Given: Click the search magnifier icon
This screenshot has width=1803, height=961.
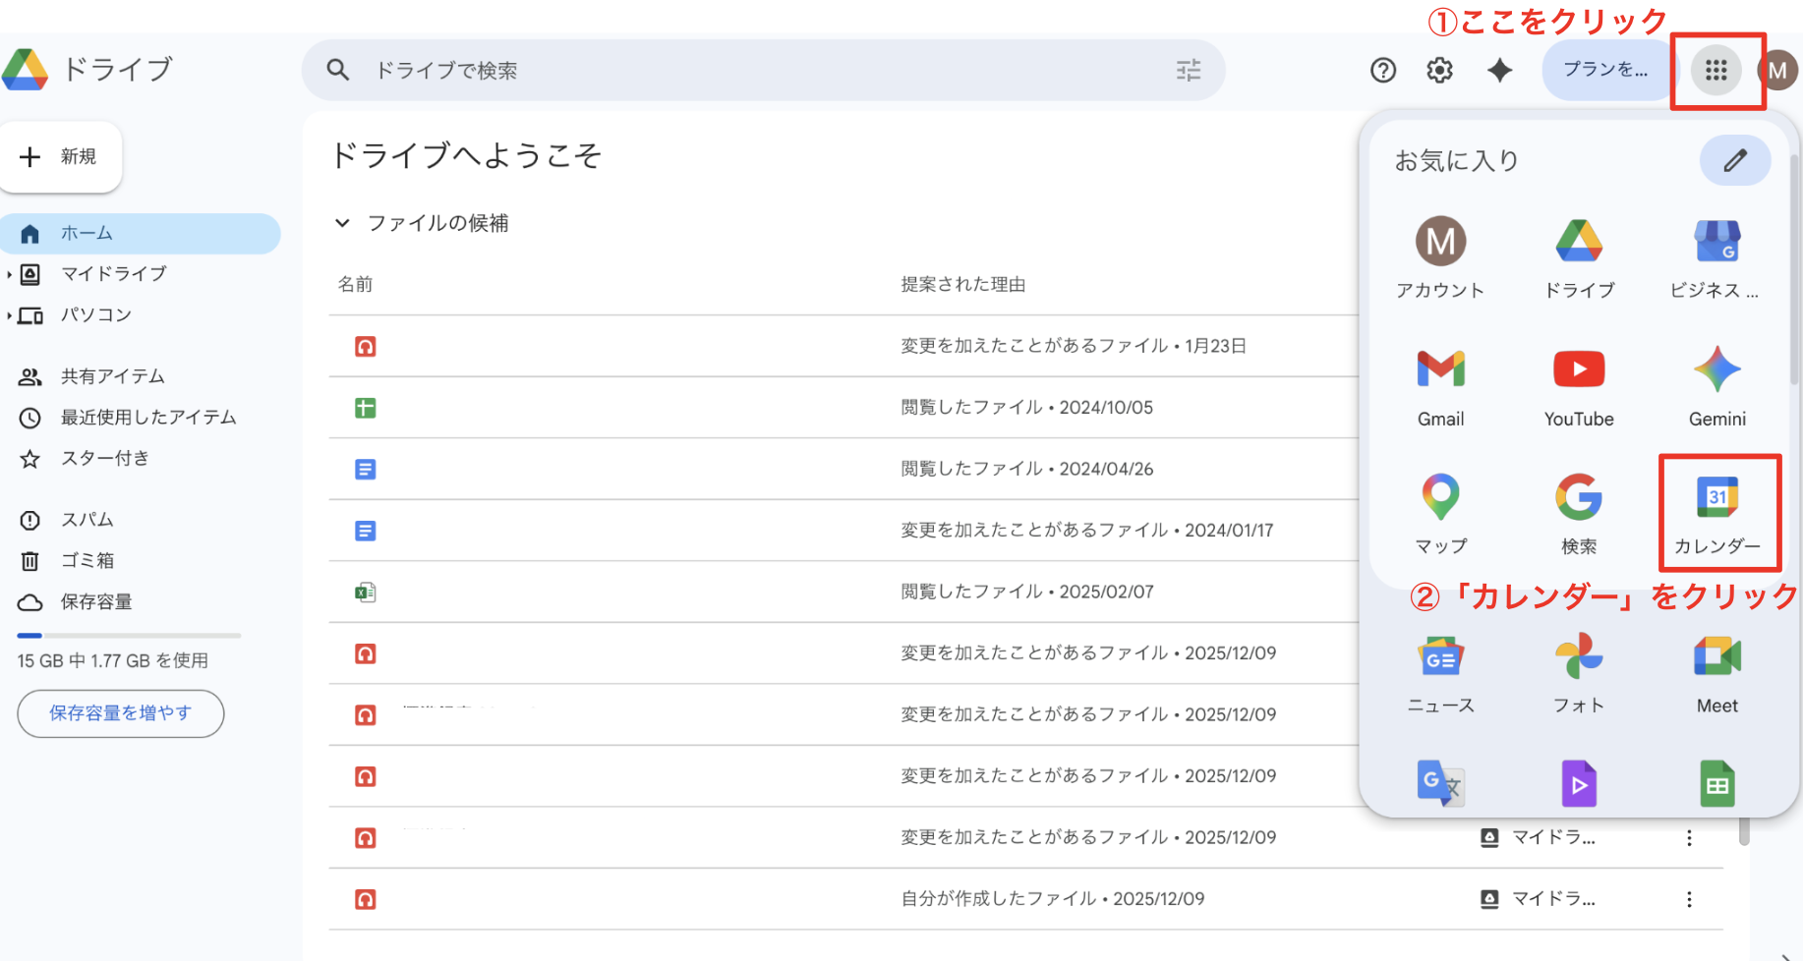Looking at the screenshot, I should 337,70.
